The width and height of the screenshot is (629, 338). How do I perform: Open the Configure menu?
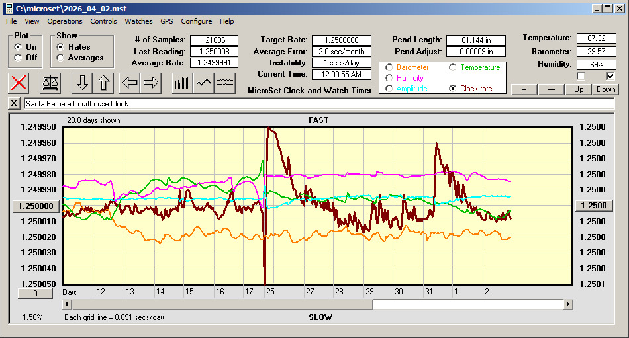pos(197,21)
